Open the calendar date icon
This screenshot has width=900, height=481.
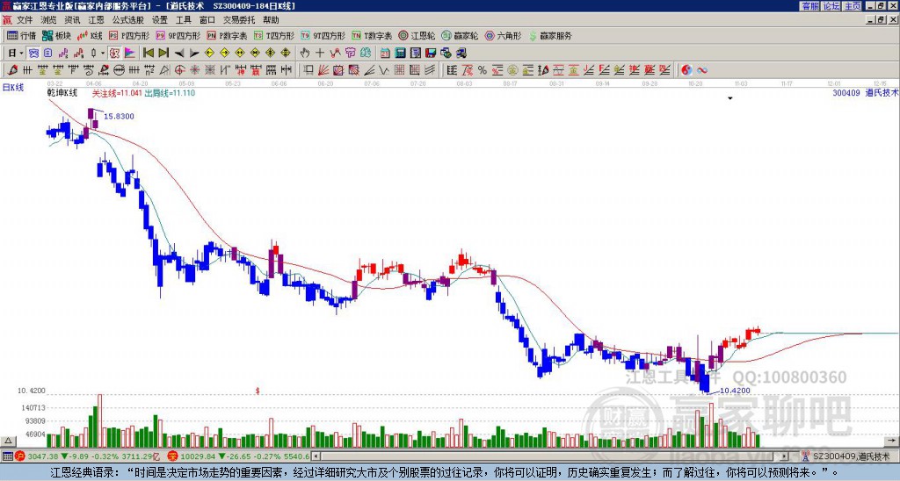[385, 54]
